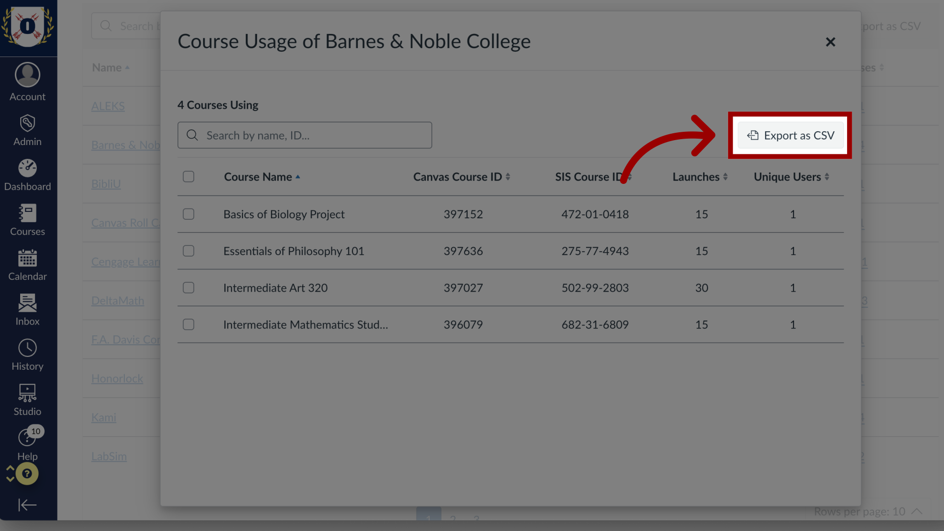The height and width of the screenshot is (531, 944).
Task: Click the search magnifier icon in dialog
Action: pyautogui.click(x=192, y=135)
